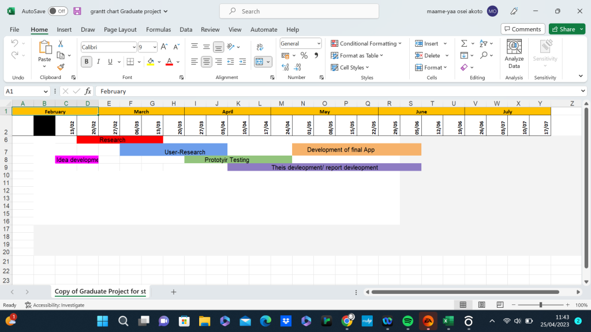Click the Insert Function fx icon

coord(88,91)
